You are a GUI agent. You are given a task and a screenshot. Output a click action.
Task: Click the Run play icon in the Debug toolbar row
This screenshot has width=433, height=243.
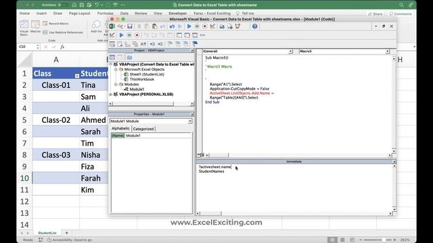coord(121,35)
